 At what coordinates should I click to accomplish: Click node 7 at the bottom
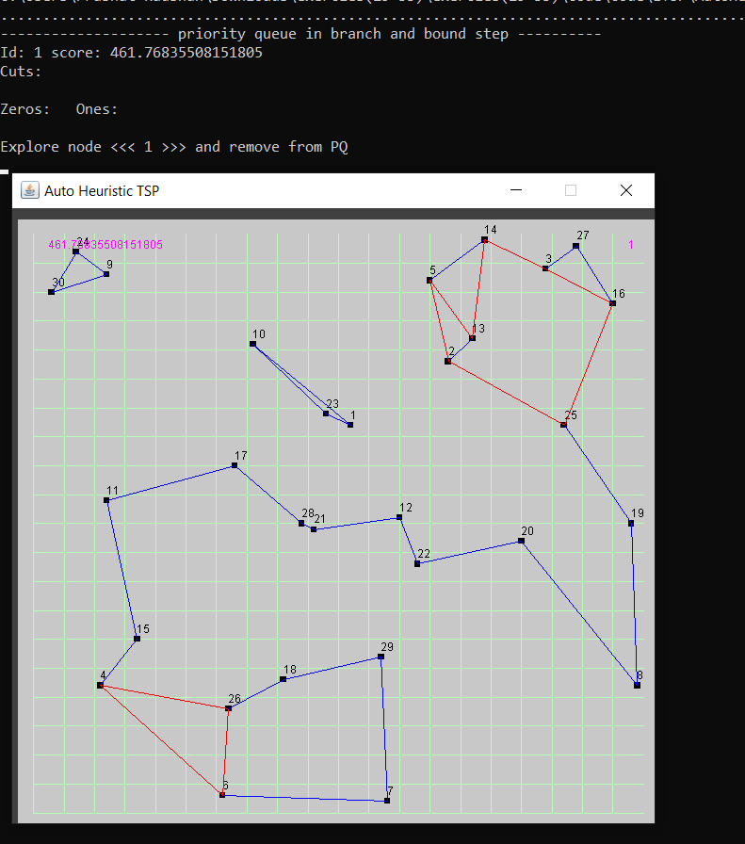click(387, 801)
